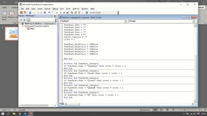The image size is (207, 116).
Task: Click the Cut scissors icon in the toolbar
Action: [34, 13]
